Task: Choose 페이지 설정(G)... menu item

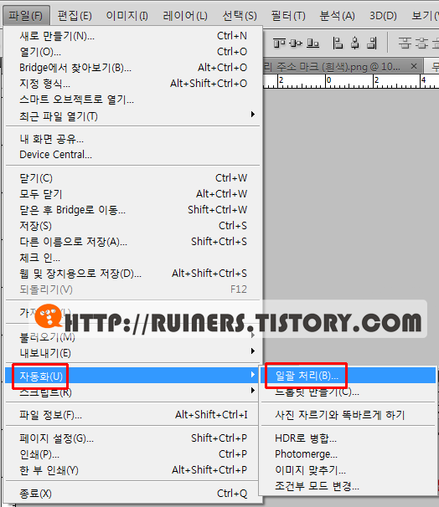Action: pos(132,438)
